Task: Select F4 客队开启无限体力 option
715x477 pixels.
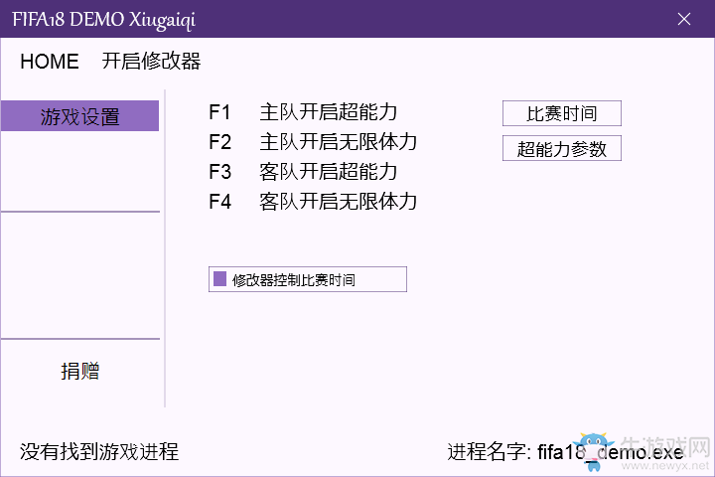Action: (x=313, y=202)
